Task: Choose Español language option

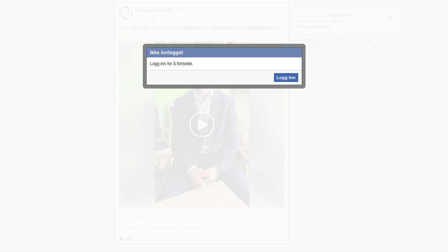Action: 338,21
